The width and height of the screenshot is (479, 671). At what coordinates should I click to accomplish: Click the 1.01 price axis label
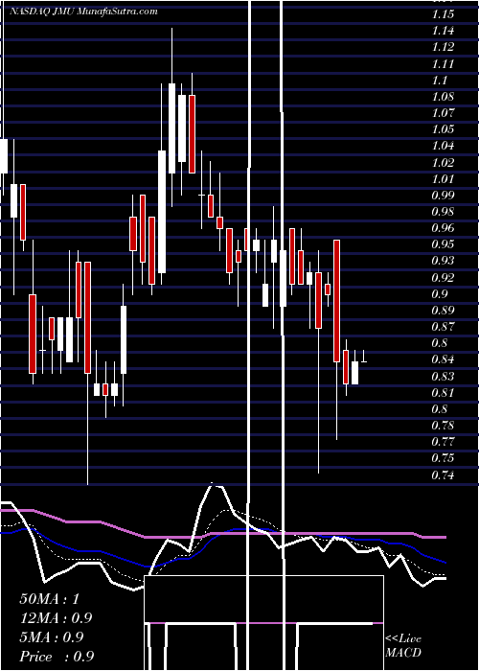[443, 179]
